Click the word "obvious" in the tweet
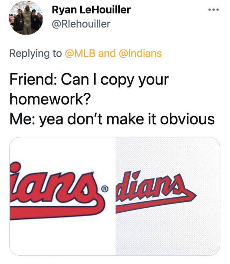 [x=187, y=119]
